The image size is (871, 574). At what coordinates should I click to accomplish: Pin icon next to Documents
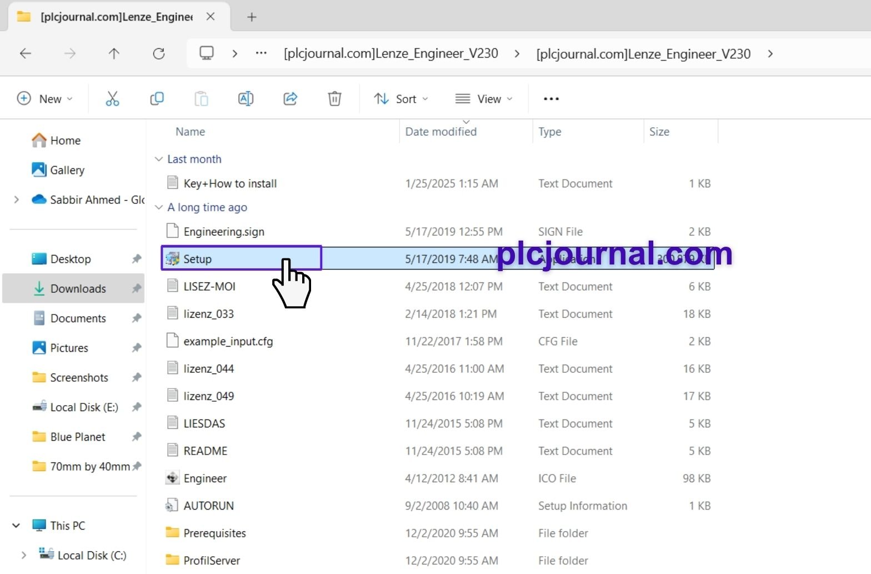pos(136,318)
